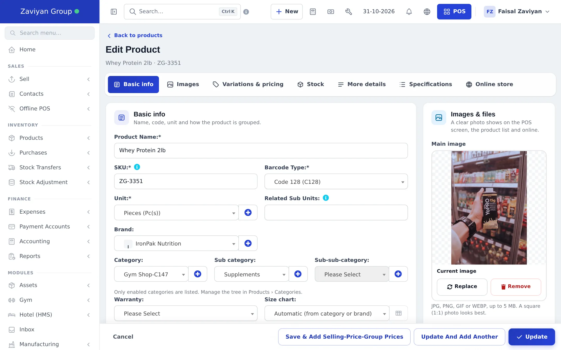561x350 pixels.
Task: Open the wrench tools icon
Action: 349,12
